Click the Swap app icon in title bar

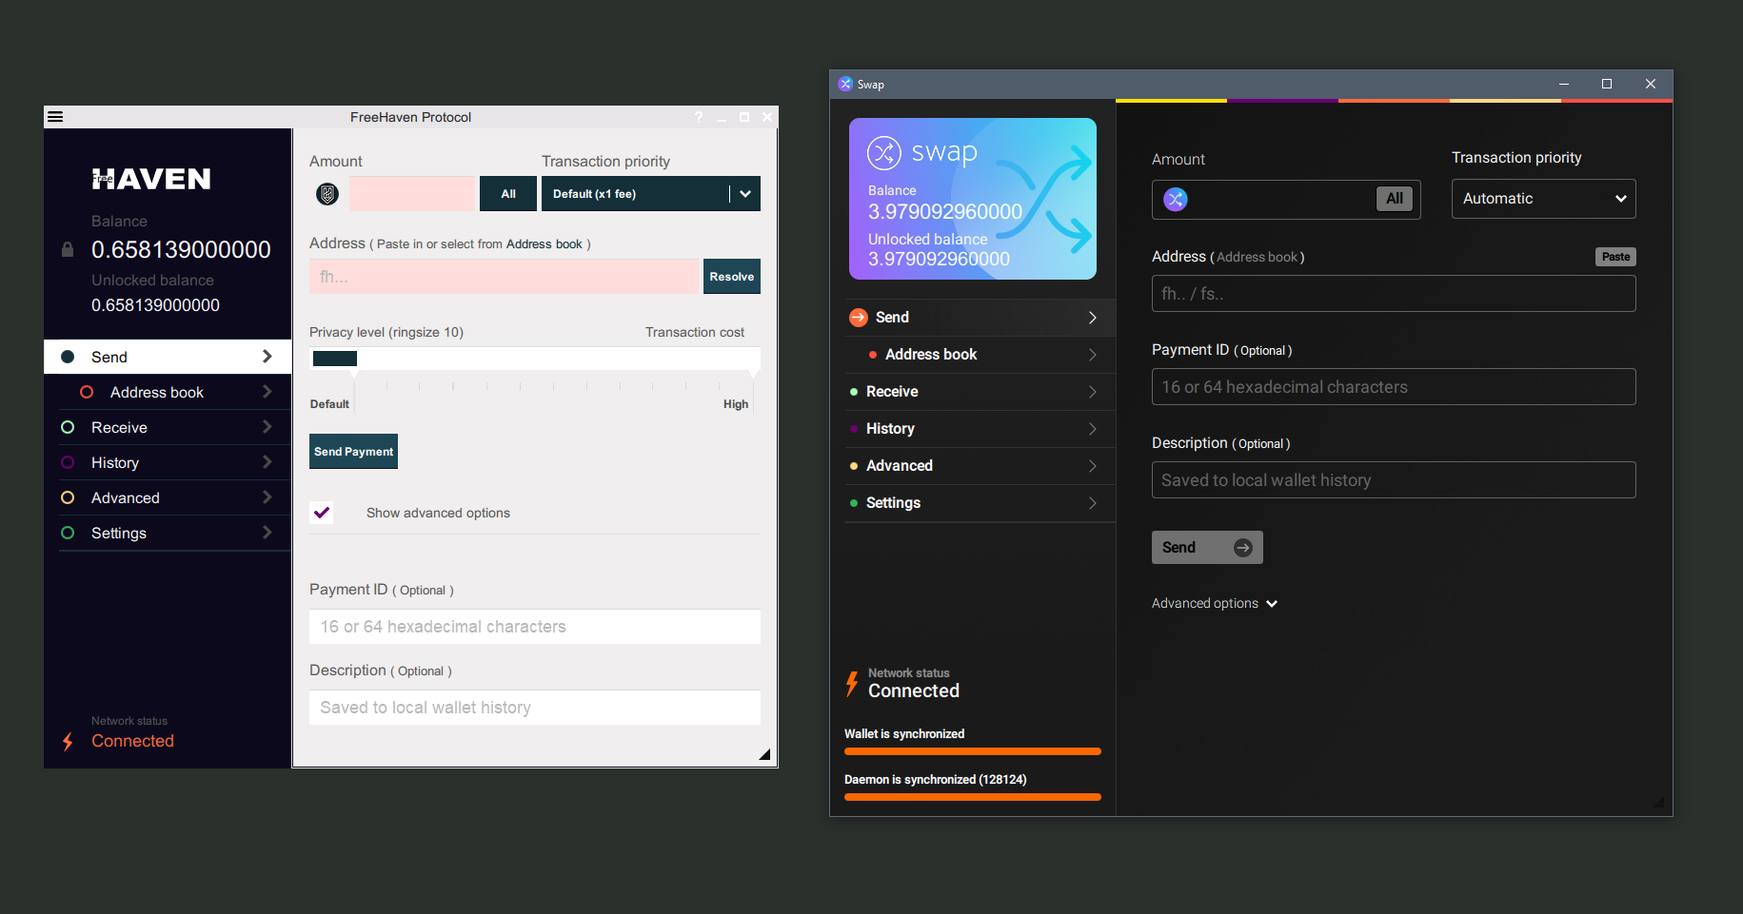click(x=845, y=84)
